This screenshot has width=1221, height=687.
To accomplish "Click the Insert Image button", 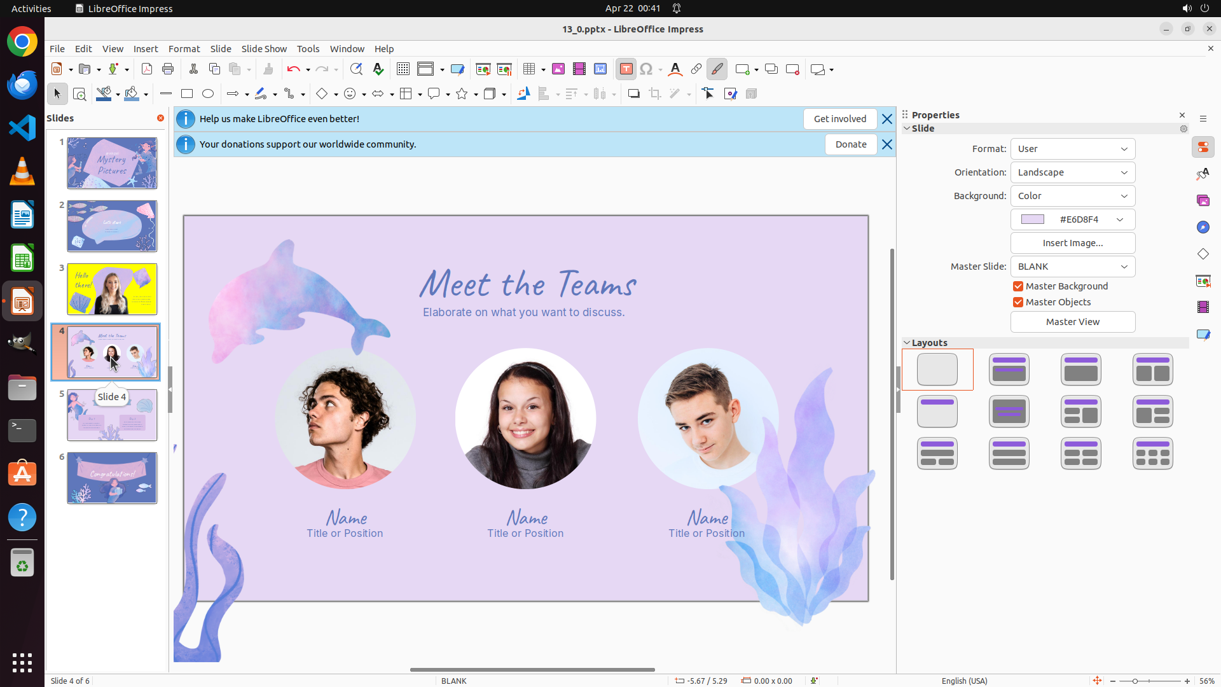I will 1072,243.
